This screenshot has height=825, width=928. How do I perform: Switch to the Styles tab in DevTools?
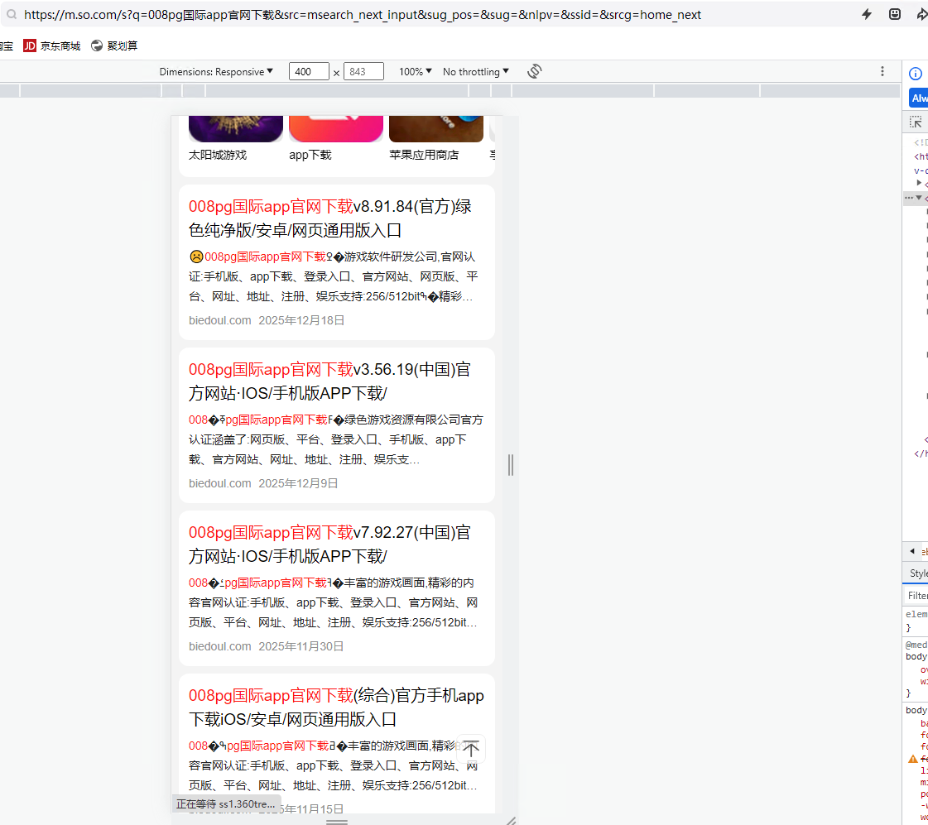pyautogui.click(x=918, y=573)
